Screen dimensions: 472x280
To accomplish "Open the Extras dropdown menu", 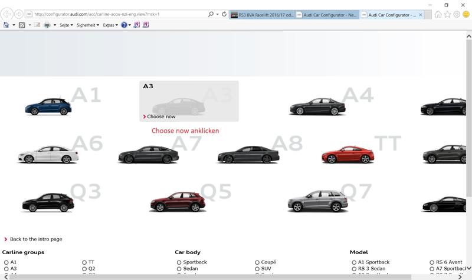I will point(110,25).
